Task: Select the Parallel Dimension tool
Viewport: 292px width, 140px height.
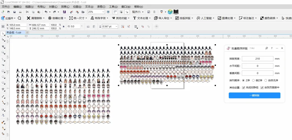Action: (3, 96)
